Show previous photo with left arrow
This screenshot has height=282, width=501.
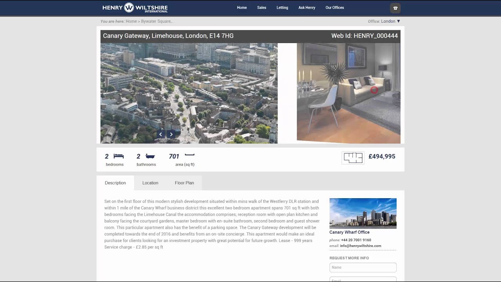pyautogui.click(x=160, y=134)
